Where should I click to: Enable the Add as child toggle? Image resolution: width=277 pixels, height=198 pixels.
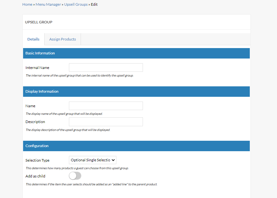click(x=75, y=176)
